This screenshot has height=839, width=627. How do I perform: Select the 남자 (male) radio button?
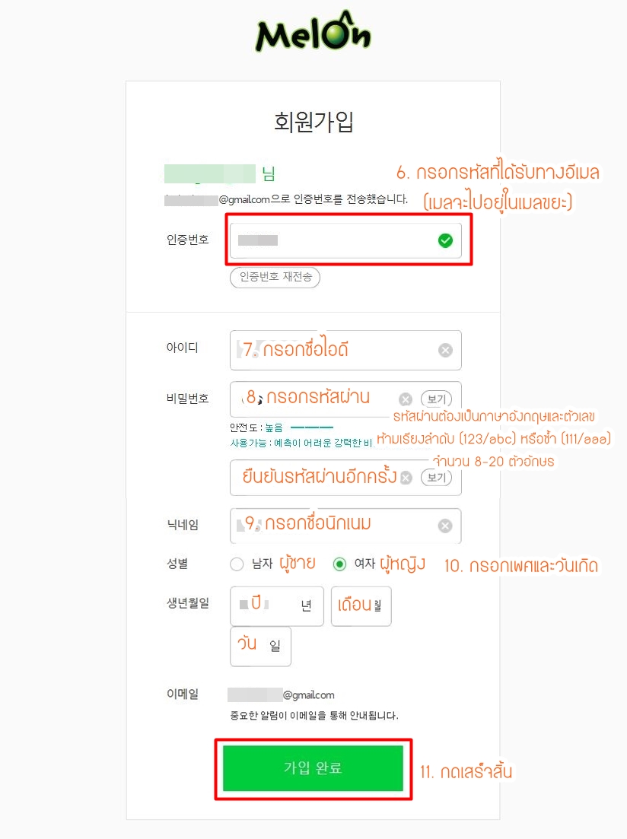click(237, 564)
